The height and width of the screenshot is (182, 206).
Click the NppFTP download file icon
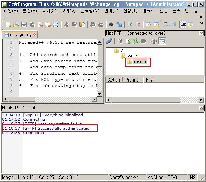(x=120, y=41)
